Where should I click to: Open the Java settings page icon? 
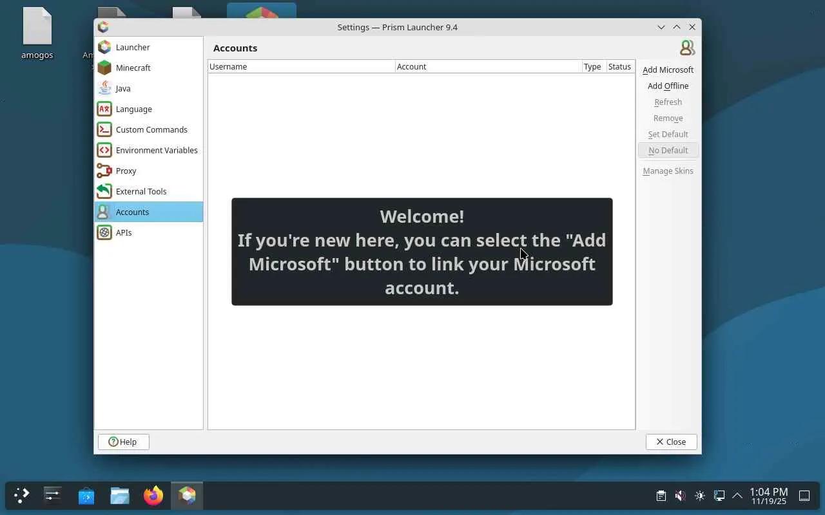pos(104,88)
